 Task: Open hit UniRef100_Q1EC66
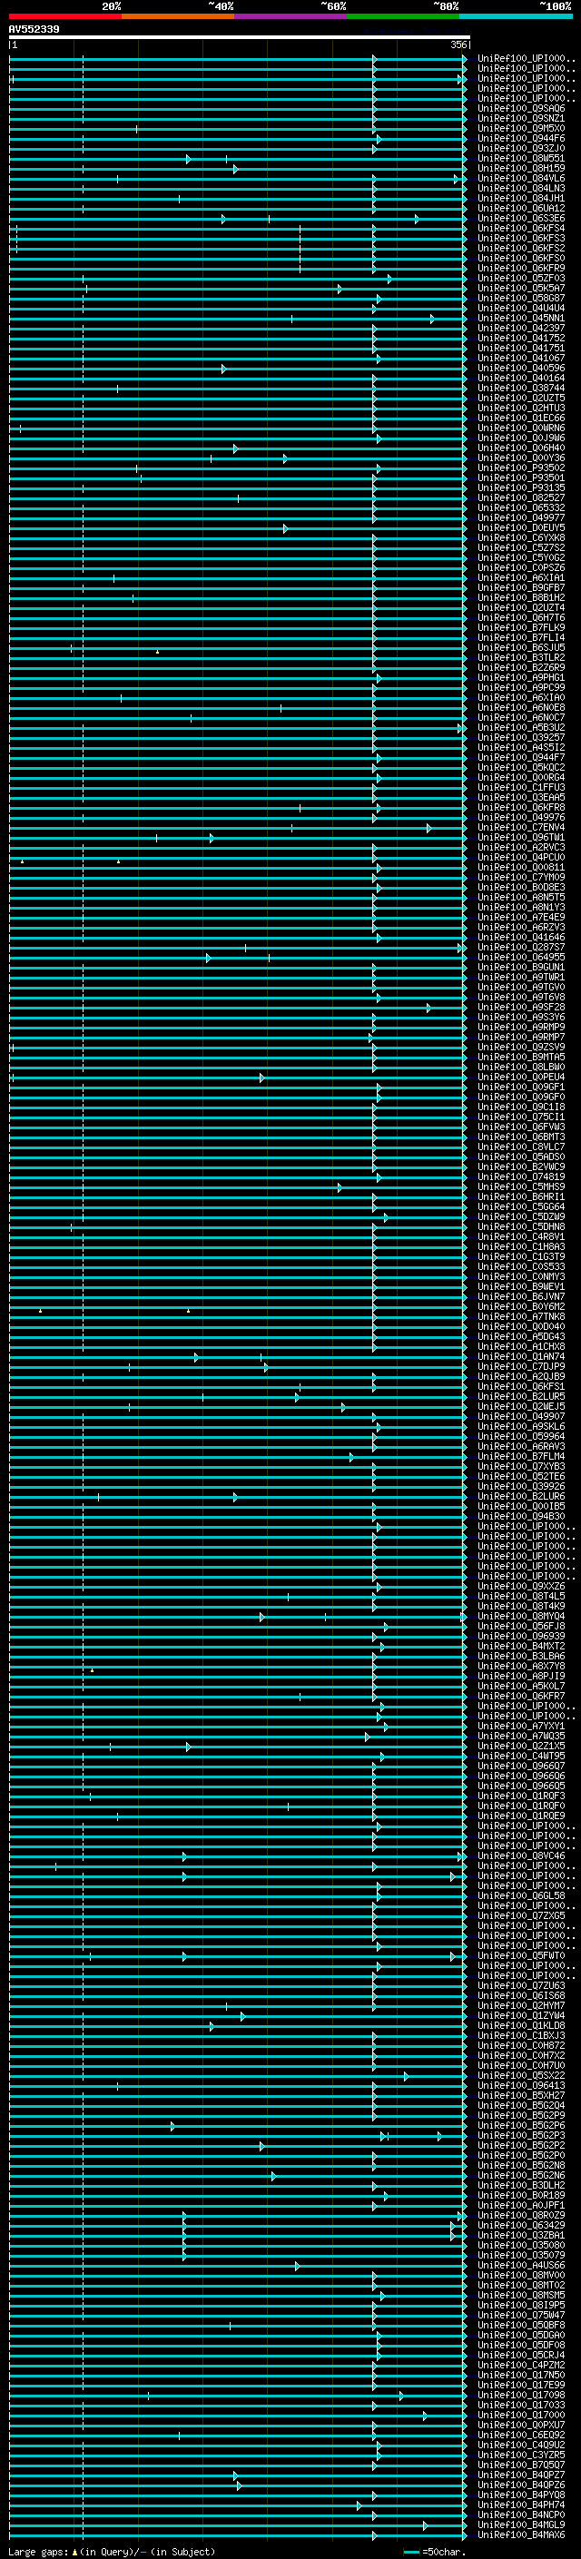521,418
